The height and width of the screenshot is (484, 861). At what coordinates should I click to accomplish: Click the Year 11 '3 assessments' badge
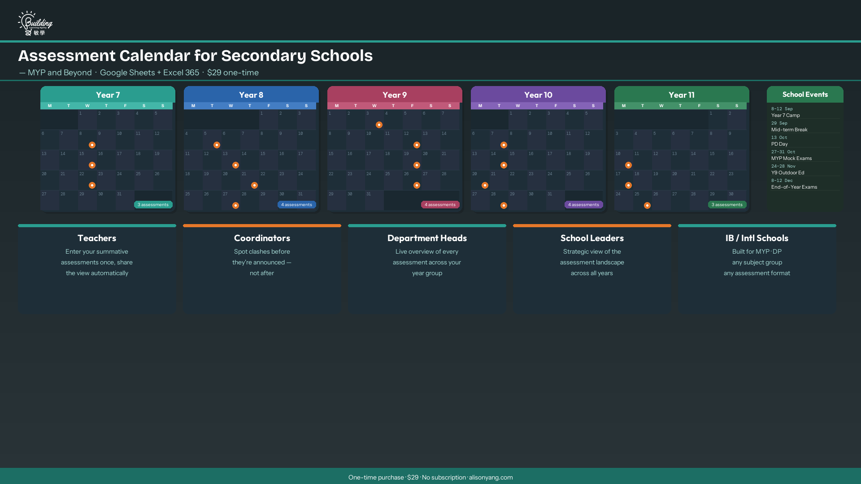[727, 204]
